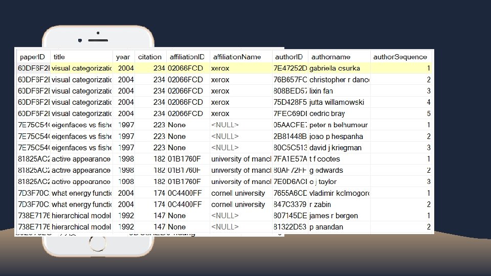Select author cell jutta willamowski
The height and width of the screenshot is (276, 491).
[x=339, y=102]
